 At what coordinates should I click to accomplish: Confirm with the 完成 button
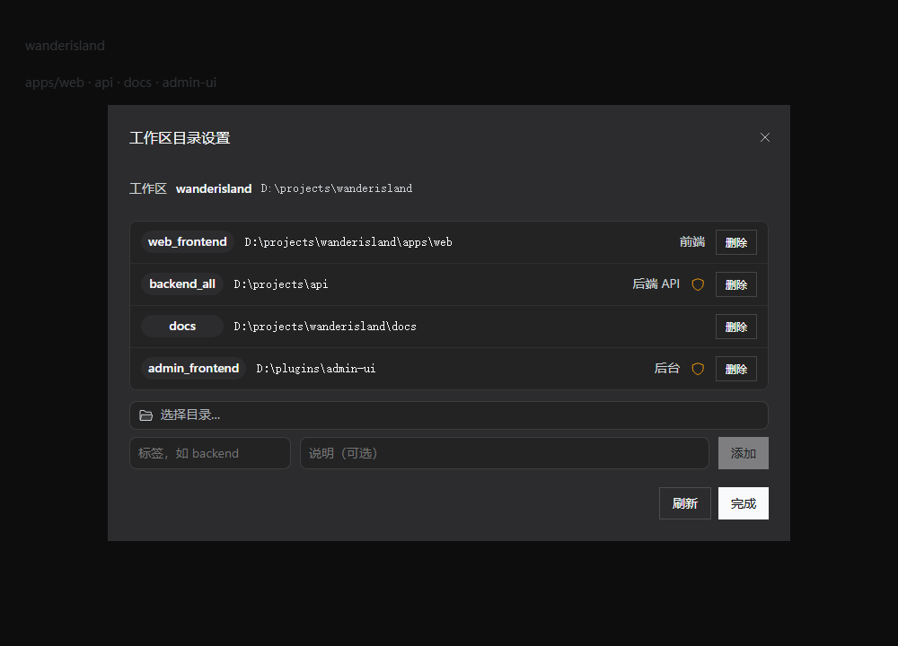[744, 503]
